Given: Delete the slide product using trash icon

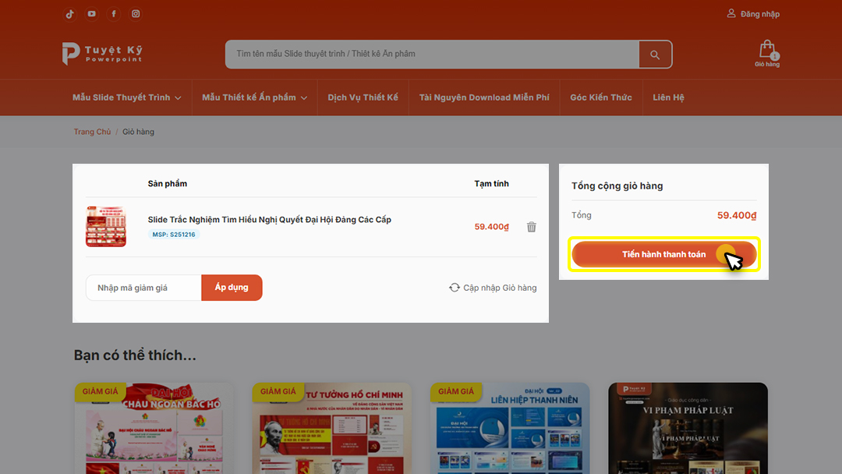Looking at the screenshot, I should tap(531, 227).
